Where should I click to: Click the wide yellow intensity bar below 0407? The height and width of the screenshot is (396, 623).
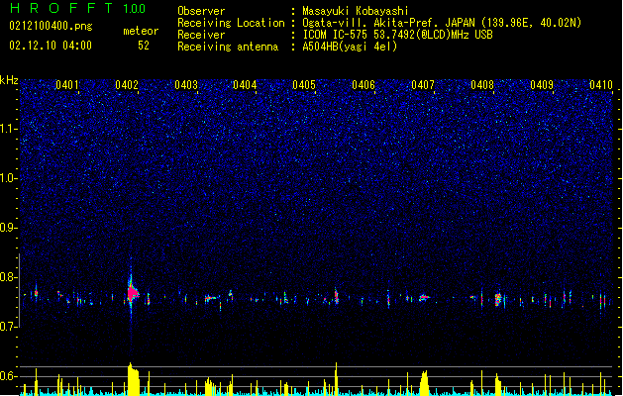tap(424, 383)
